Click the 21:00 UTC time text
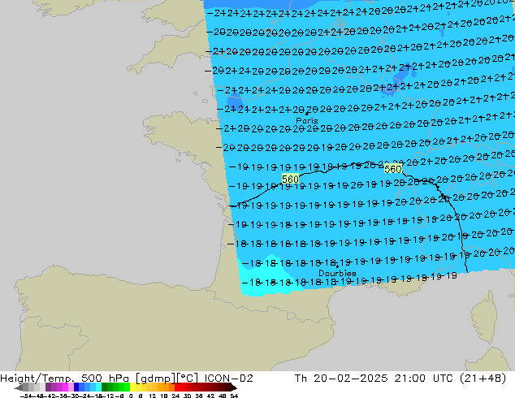 point(423,379)
